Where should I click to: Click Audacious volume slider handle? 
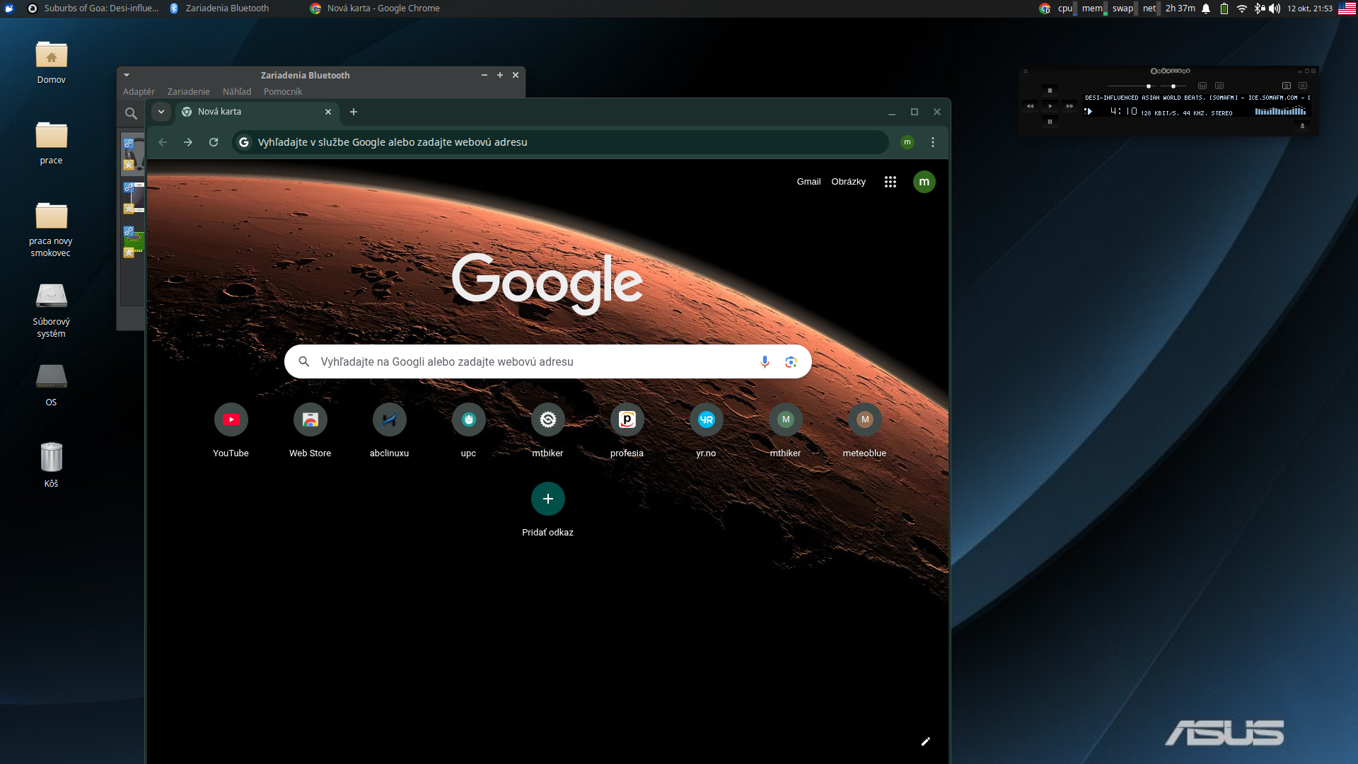pos(1149,86)
